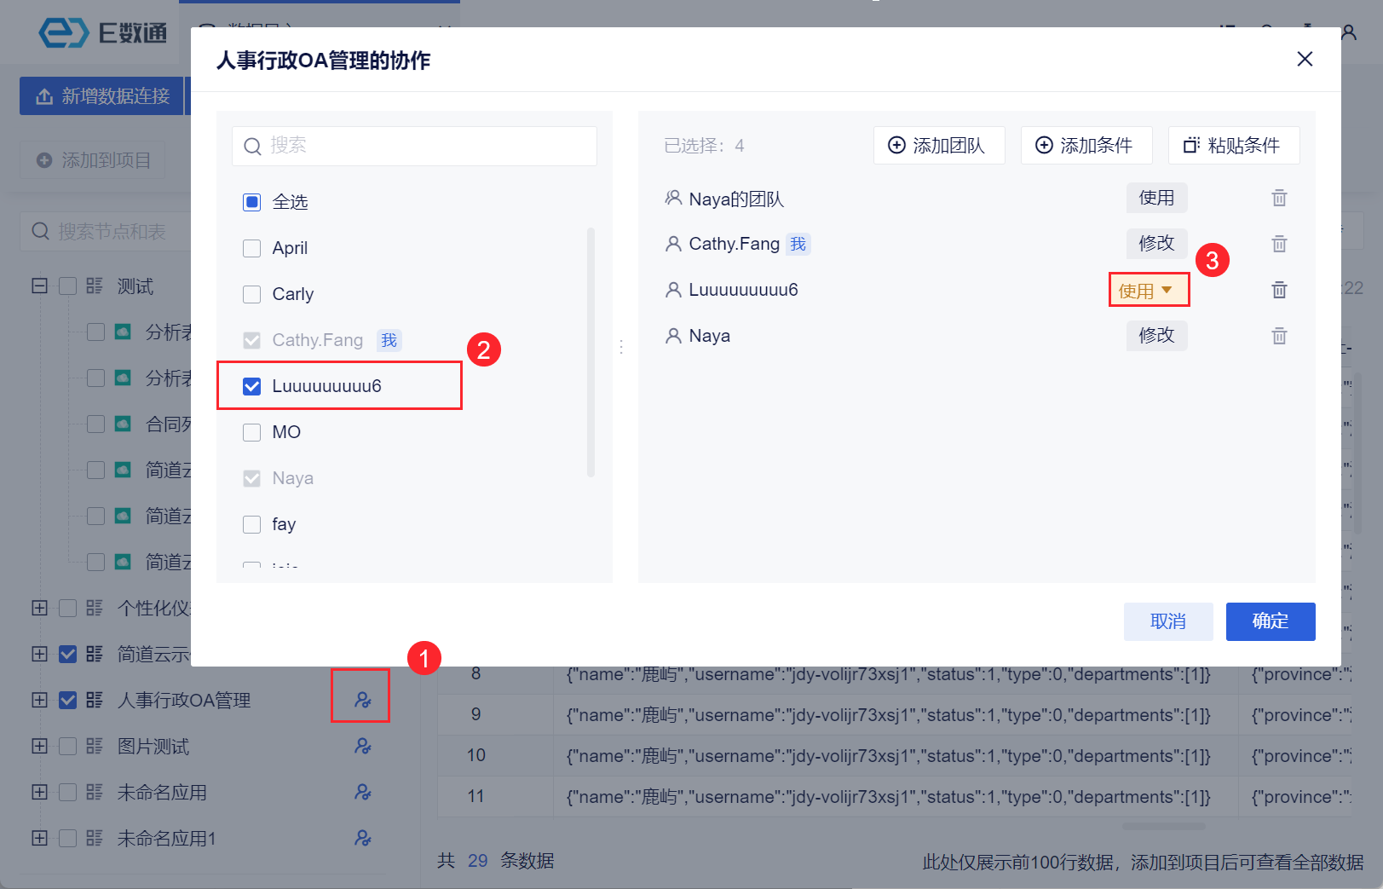
Task: Toggle the 全选 checkbox
Action: click(x=251, y=202)
